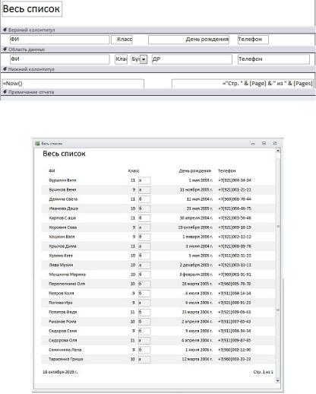Click the Класс column header in preview
This screenshot has height=394, width=316.
[x=134, y=171]
